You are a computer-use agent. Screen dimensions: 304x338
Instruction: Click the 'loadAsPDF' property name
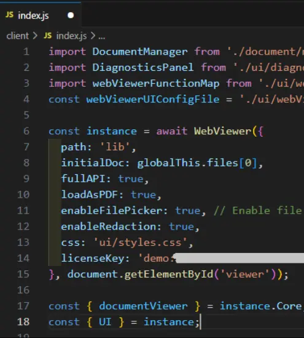click(x=89, y=195)
